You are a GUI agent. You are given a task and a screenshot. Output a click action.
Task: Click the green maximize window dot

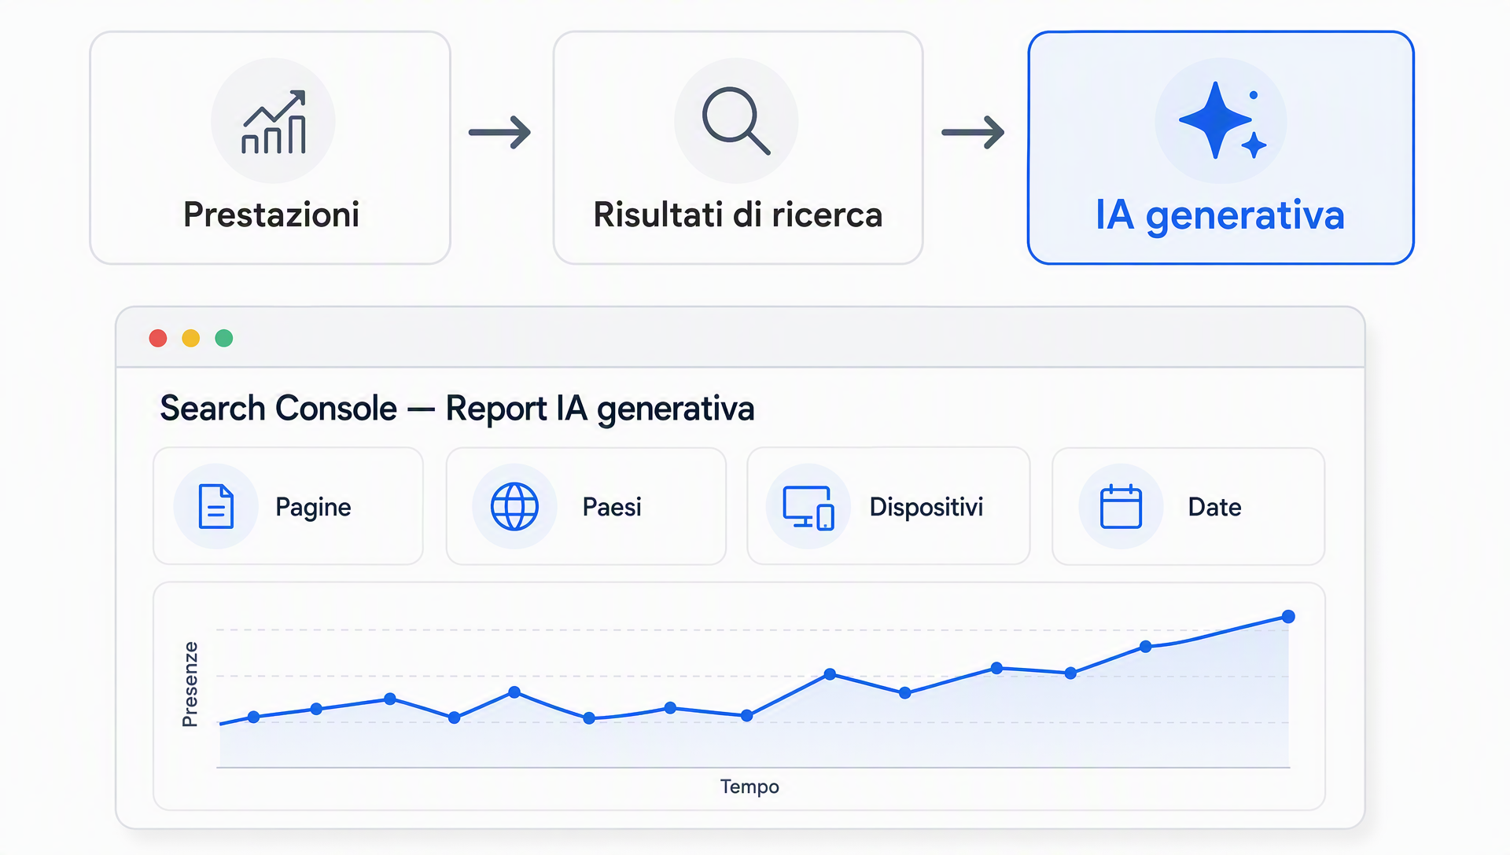point(224,338)
